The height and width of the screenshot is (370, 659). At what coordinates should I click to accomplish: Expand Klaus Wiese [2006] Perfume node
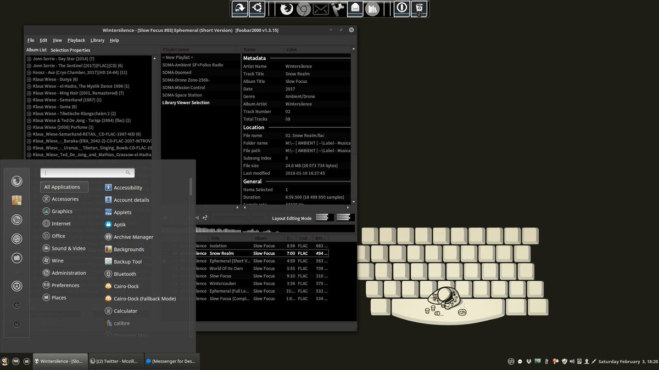[29, 127]
